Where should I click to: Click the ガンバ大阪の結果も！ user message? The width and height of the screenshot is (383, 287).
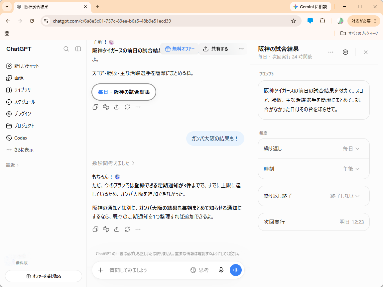point(215,139)
